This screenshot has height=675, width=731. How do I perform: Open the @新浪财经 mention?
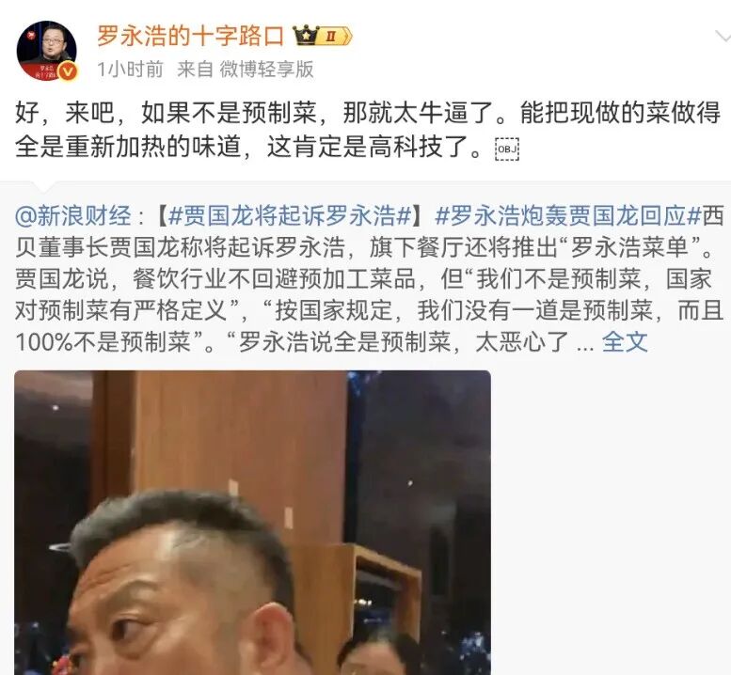click(x=73, y=216)
